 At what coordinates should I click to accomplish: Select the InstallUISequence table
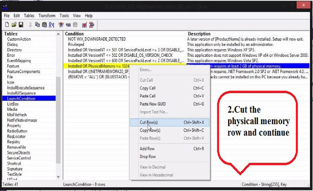click(21, 93)
